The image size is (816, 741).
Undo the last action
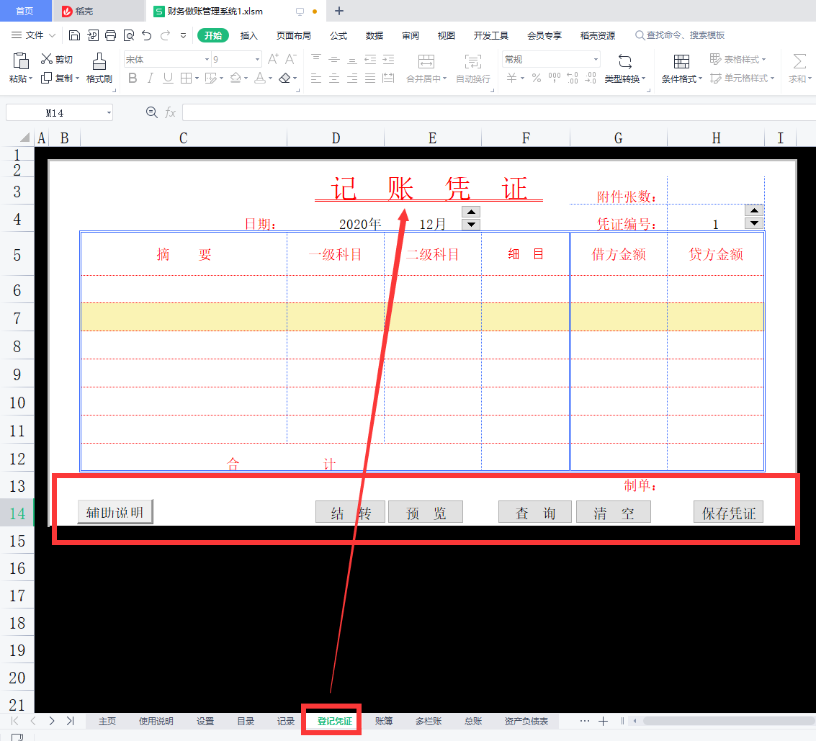click(147, 35)
